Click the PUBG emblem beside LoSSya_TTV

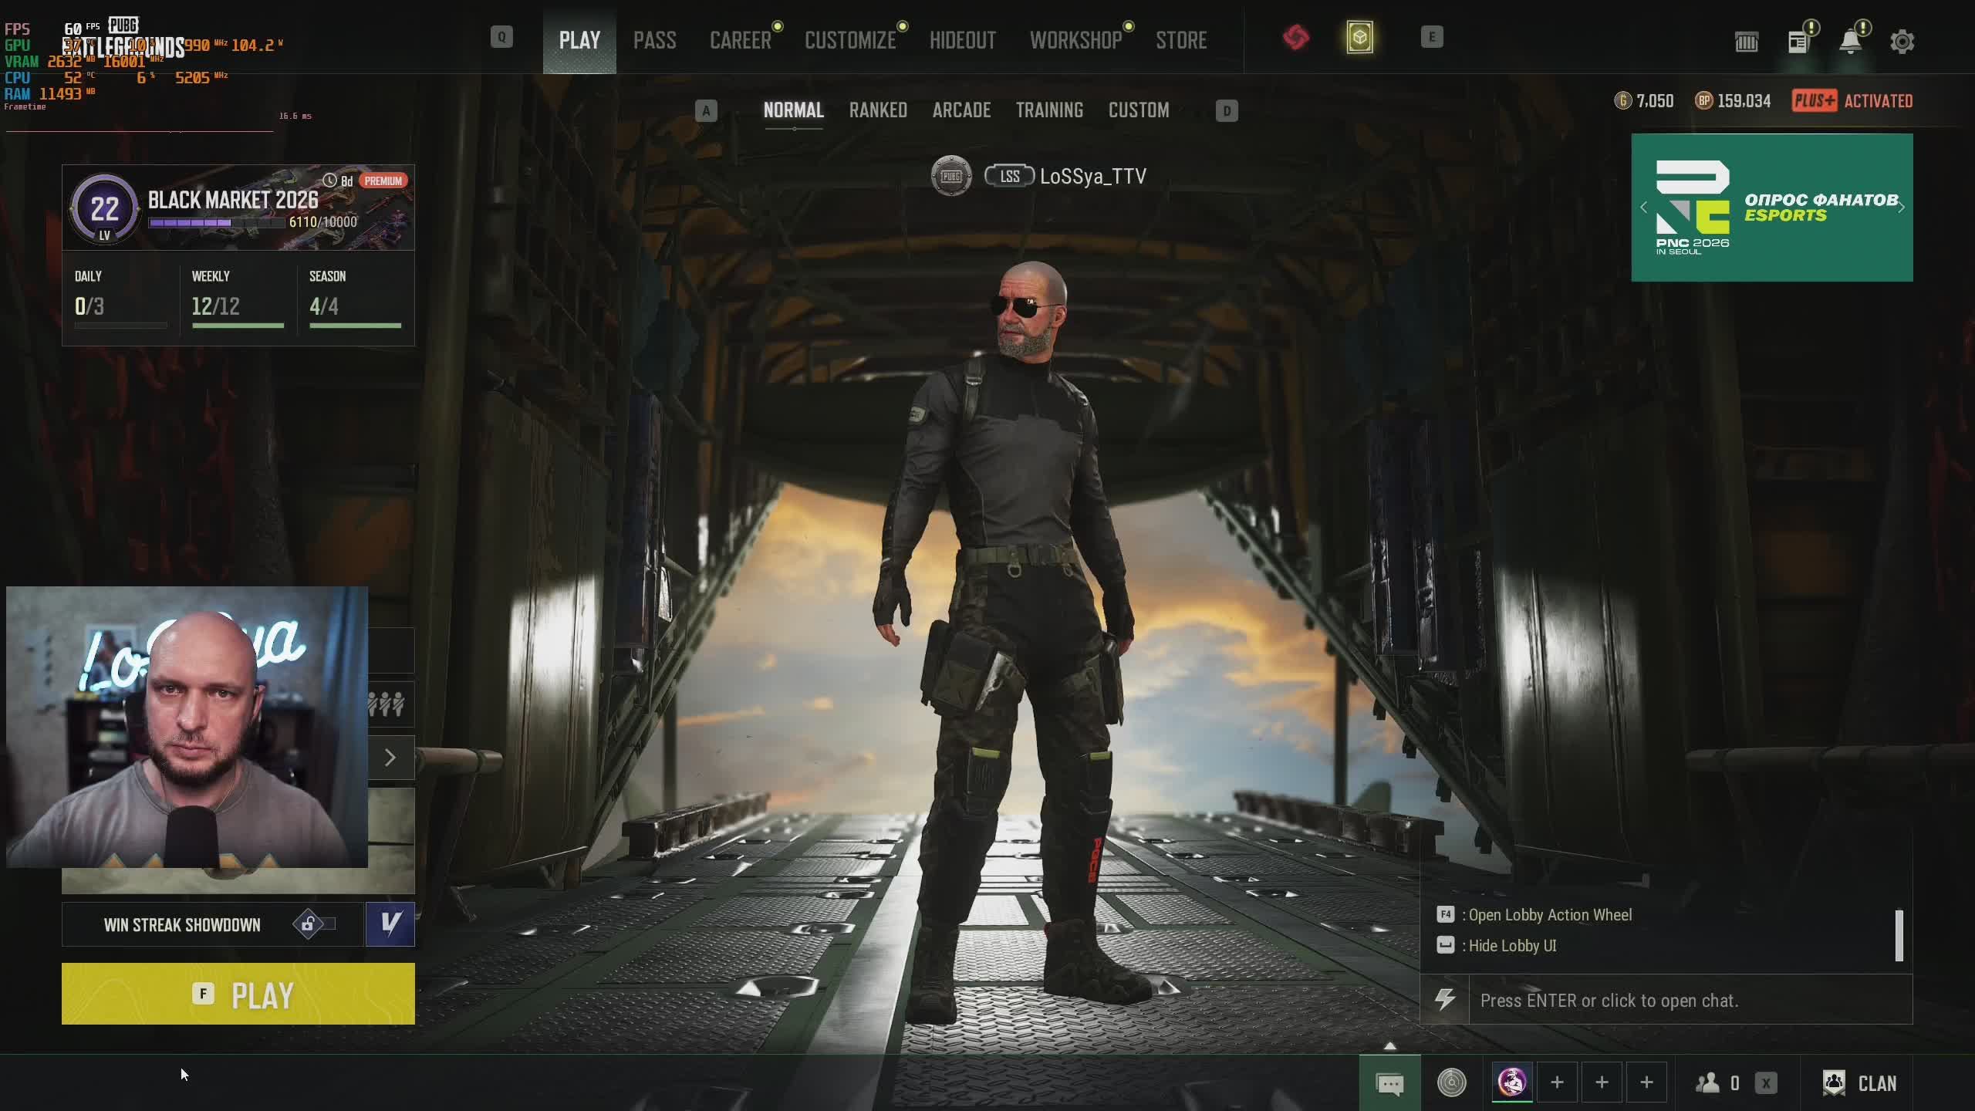[951, 176]
